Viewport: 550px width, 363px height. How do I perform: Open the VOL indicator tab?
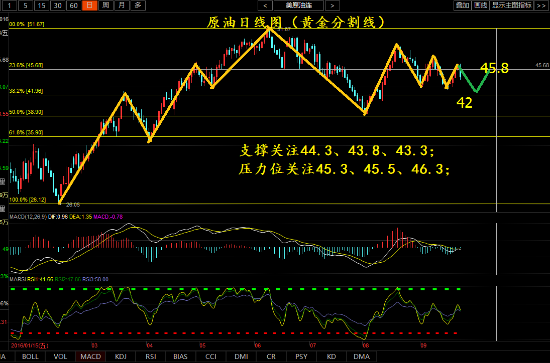pos(60,357)
